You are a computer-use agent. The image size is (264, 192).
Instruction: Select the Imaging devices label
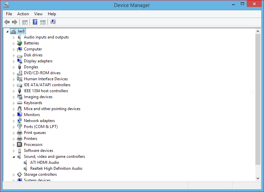coord(38,97)
